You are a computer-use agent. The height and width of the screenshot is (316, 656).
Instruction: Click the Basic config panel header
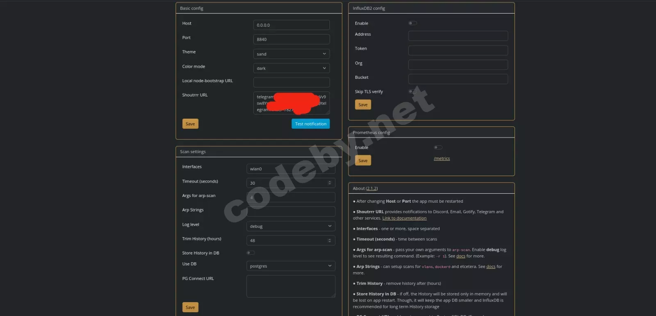[x=259, y=8]
